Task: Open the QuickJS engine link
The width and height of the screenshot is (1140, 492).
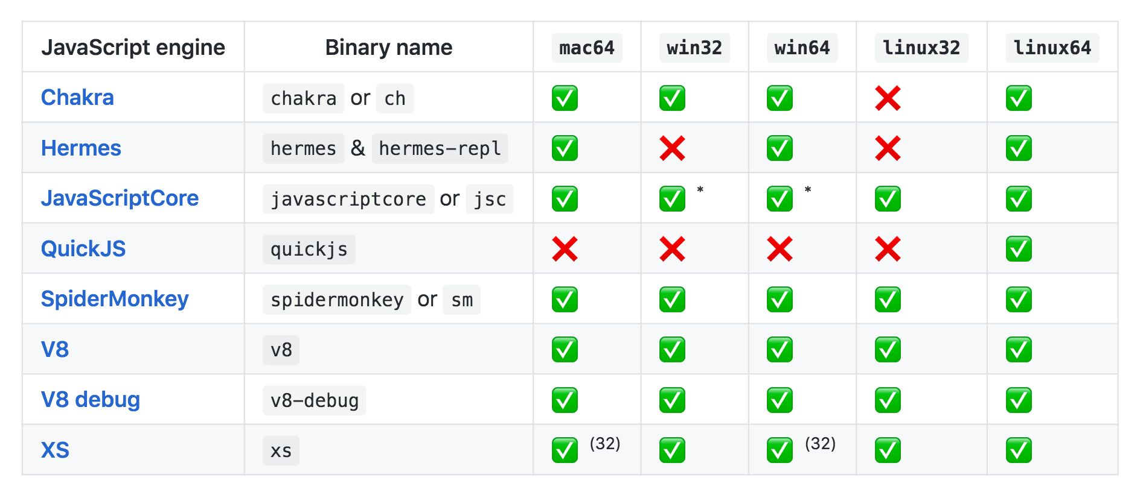Action: click(83, 249)
